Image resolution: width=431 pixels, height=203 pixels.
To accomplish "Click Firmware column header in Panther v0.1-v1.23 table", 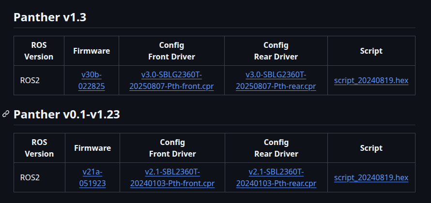I will coord(92,148).
